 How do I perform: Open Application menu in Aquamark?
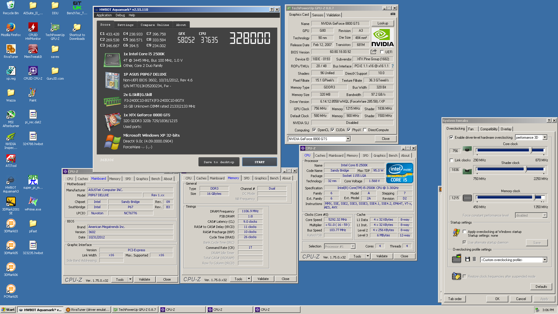[104, 15]
